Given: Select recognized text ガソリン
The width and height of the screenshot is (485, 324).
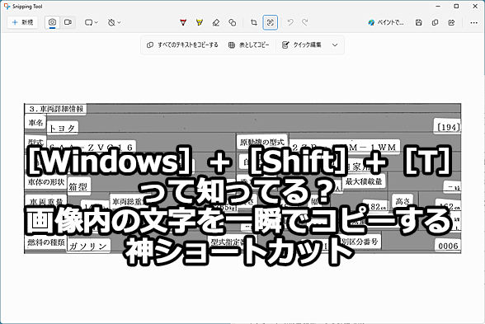Looking at the screenshot, I should [88, 246].
